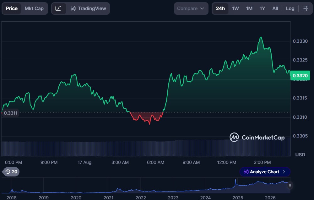Click the 17 Aug date label

click(x=84, y=162)
